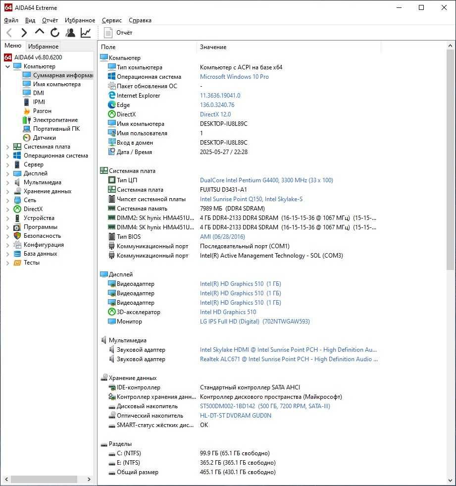Screen dimensions: 456x486
Task: Open Intel Sunrise Point Q150 chipset link
Action: tap(251, 199)
